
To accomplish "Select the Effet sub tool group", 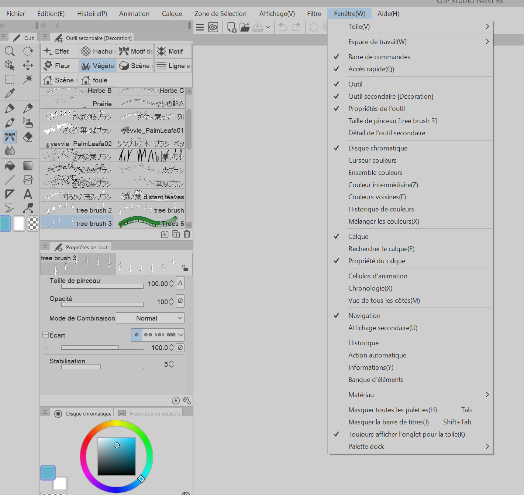I will pyautogui.click(x=59, y=51).
